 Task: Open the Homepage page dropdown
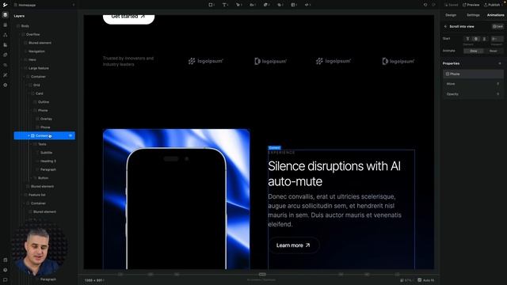click(44, 5)
